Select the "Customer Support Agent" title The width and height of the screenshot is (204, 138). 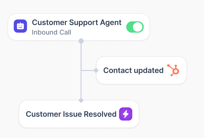[77, 22]
